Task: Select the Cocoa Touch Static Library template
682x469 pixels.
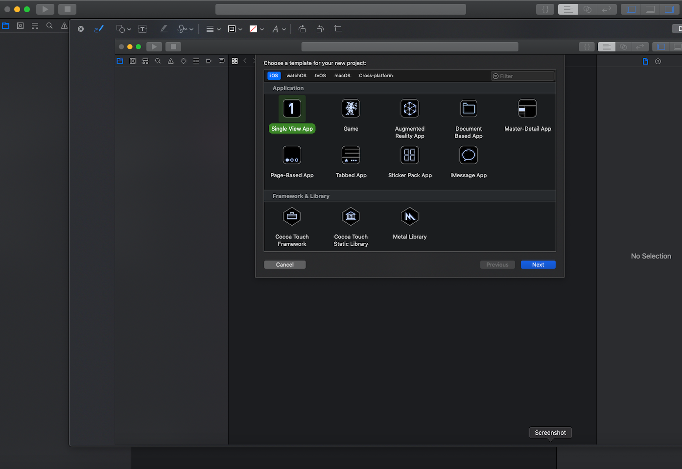Action: [351, 227]
